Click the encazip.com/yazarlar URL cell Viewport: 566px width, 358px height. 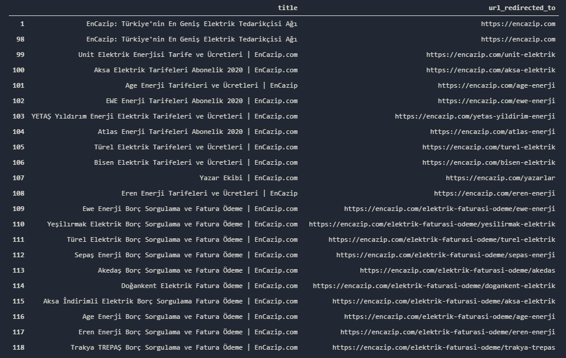pos(500,178)
